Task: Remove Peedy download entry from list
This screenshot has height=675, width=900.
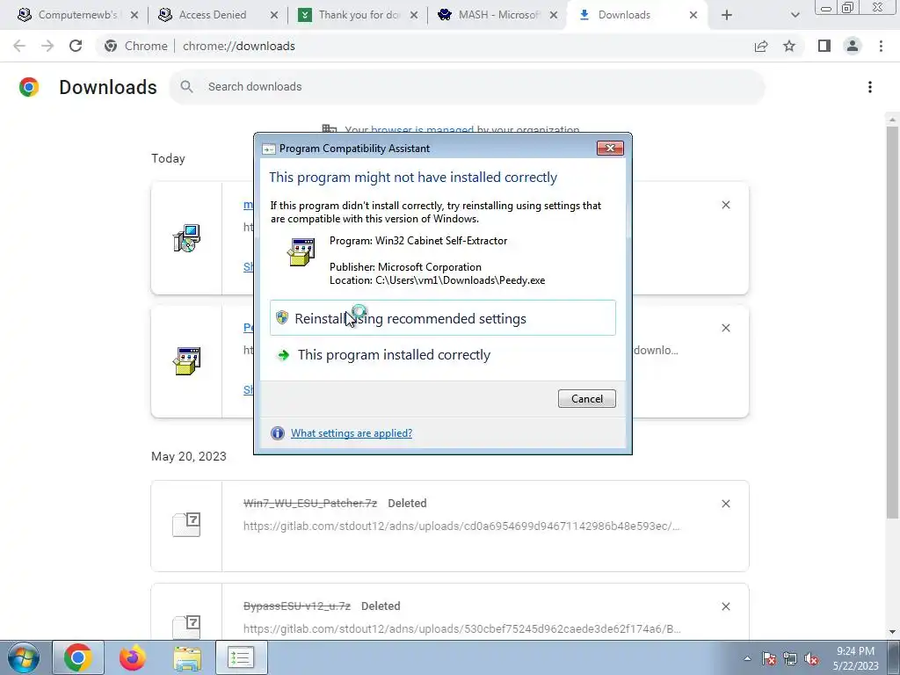Action: click(x=725, y=328)
